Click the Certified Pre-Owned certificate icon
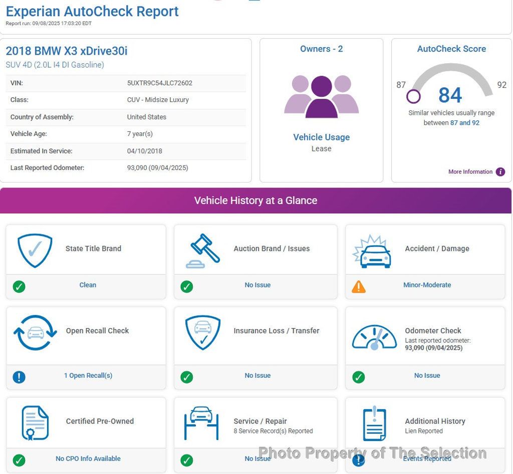Viewport: 513px width, 474px height. pyautogui.click(x=35, y=423)
